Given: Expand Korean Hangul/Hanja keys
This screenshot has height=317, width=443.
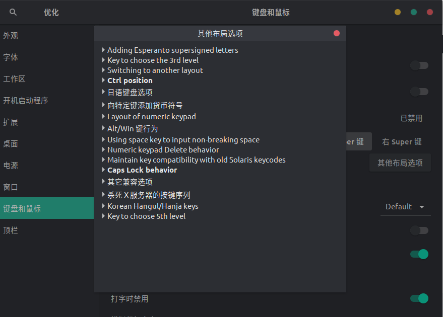Looking at the screenshot, I should coord(153,206).
